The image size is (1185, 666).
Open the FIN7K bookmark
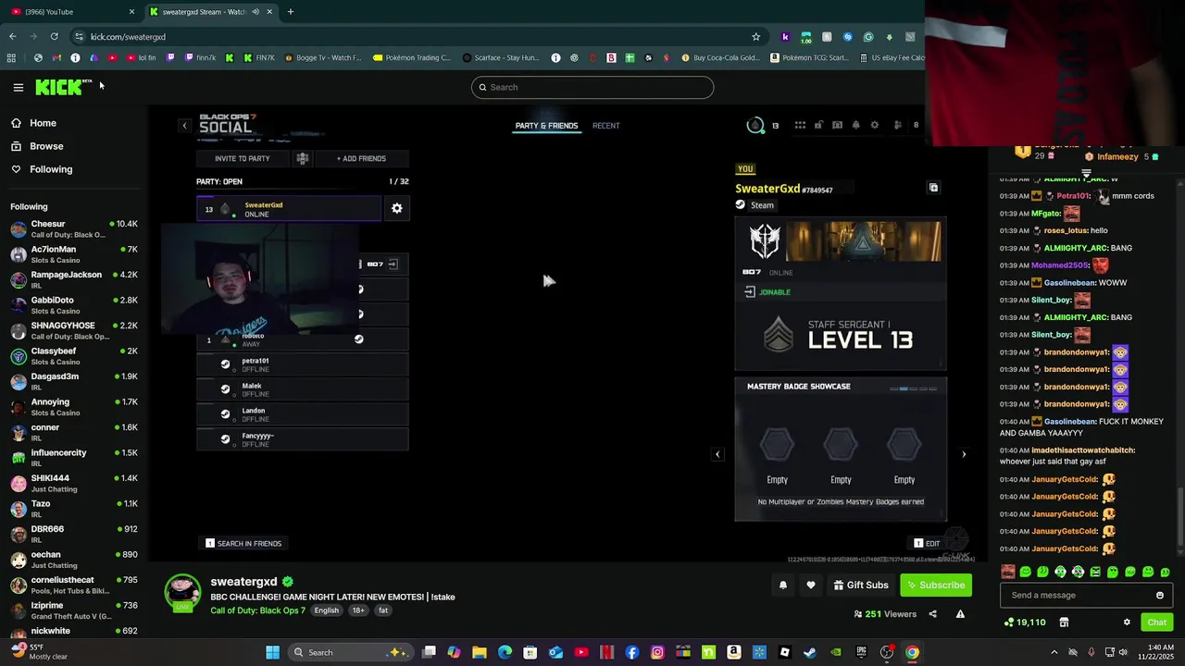point(258,57)
